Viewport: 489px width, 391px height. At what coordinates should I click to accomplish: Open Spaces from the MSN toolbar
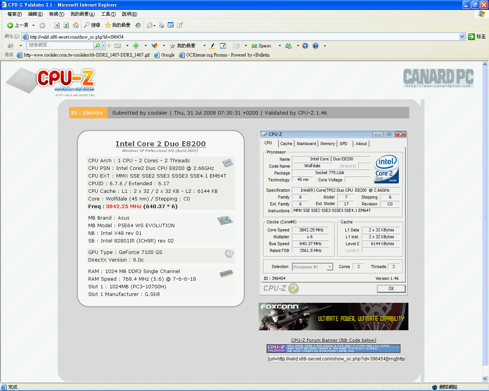click(261, 46)
